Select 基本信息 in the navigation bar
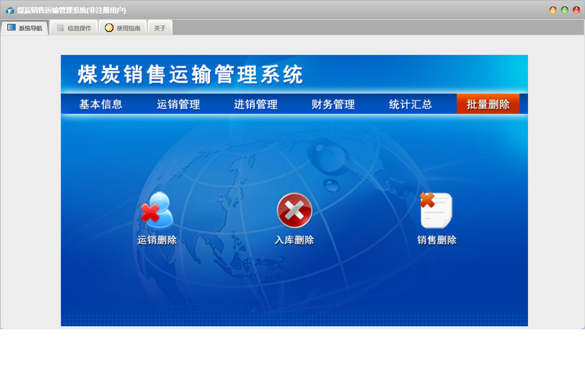The width and height of the screenshot is (585, 383). point(101,104)
